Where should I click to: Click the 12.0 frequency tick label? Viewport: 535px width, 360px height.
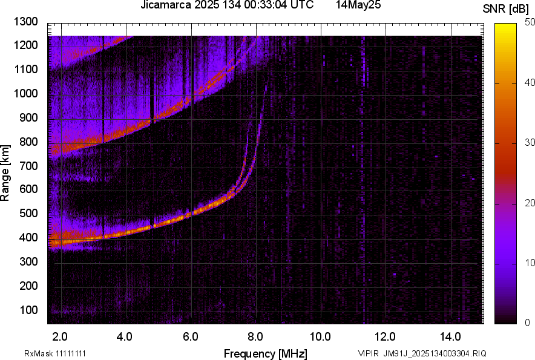tap(385, 337)
